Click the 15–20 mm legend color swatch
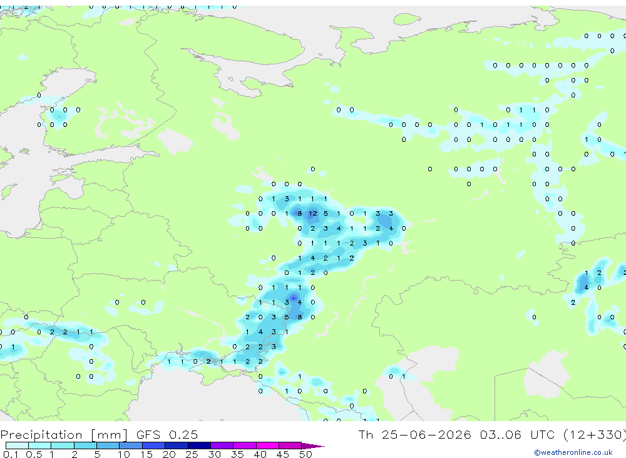Image resolution: width=626 pixels, height=458 pixels. point(154,446)
